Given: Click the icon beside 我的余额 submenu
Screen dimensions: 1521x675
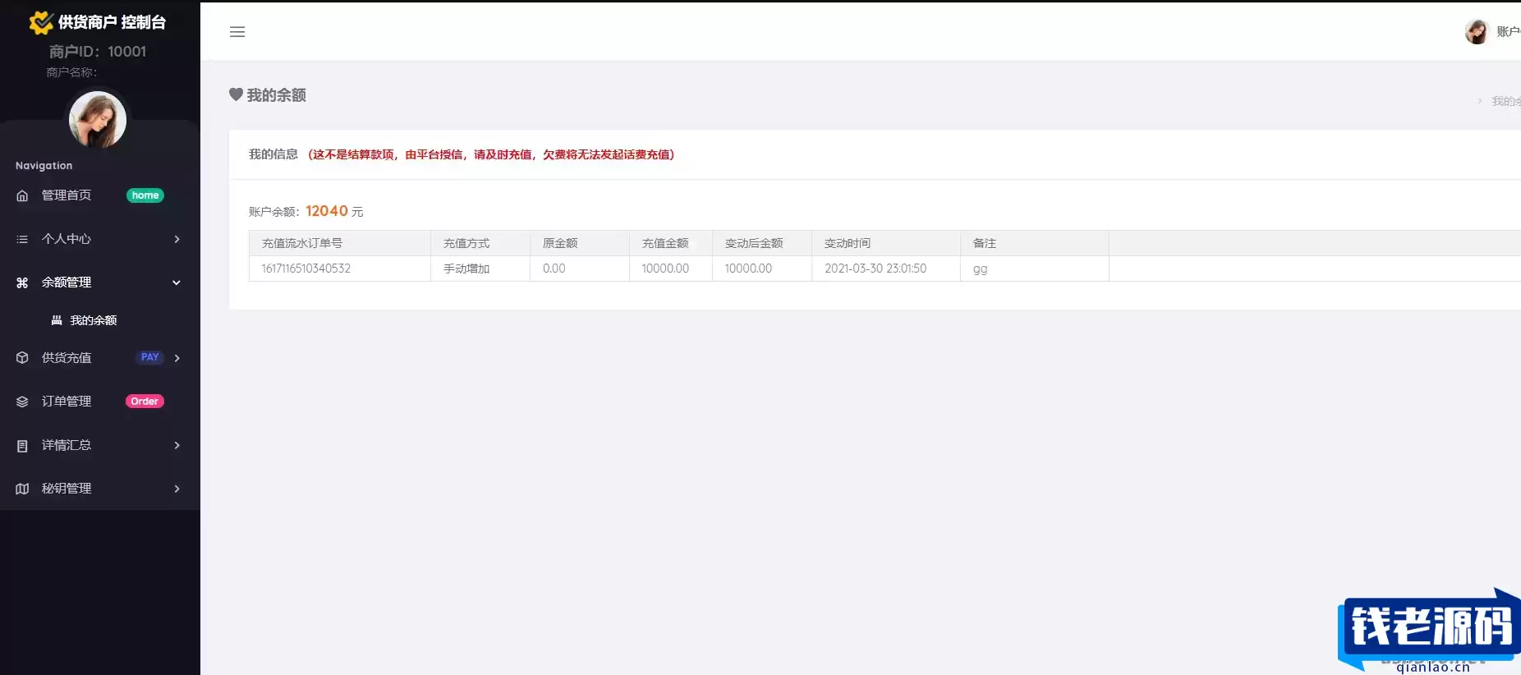Looking at the screenshot, I should (x=57, y=320).
